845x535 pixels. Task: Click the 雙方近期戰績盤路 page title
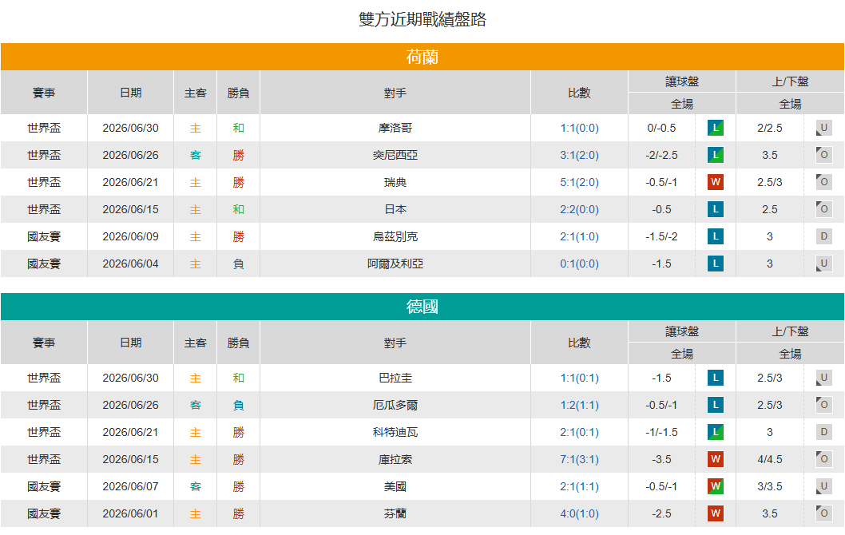tap(422, 19)
